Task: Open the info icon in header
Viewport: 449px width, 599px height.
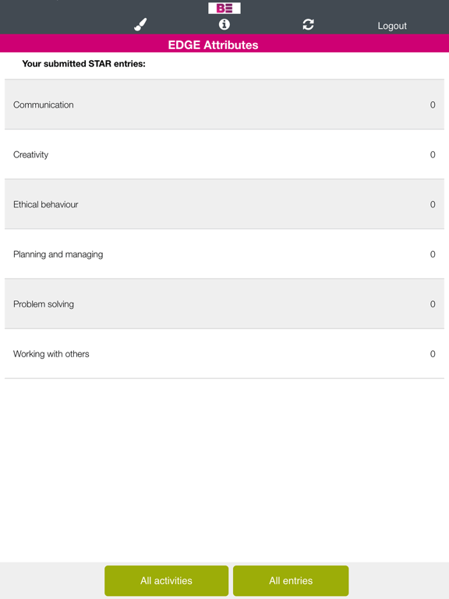Action: point(224,24)
